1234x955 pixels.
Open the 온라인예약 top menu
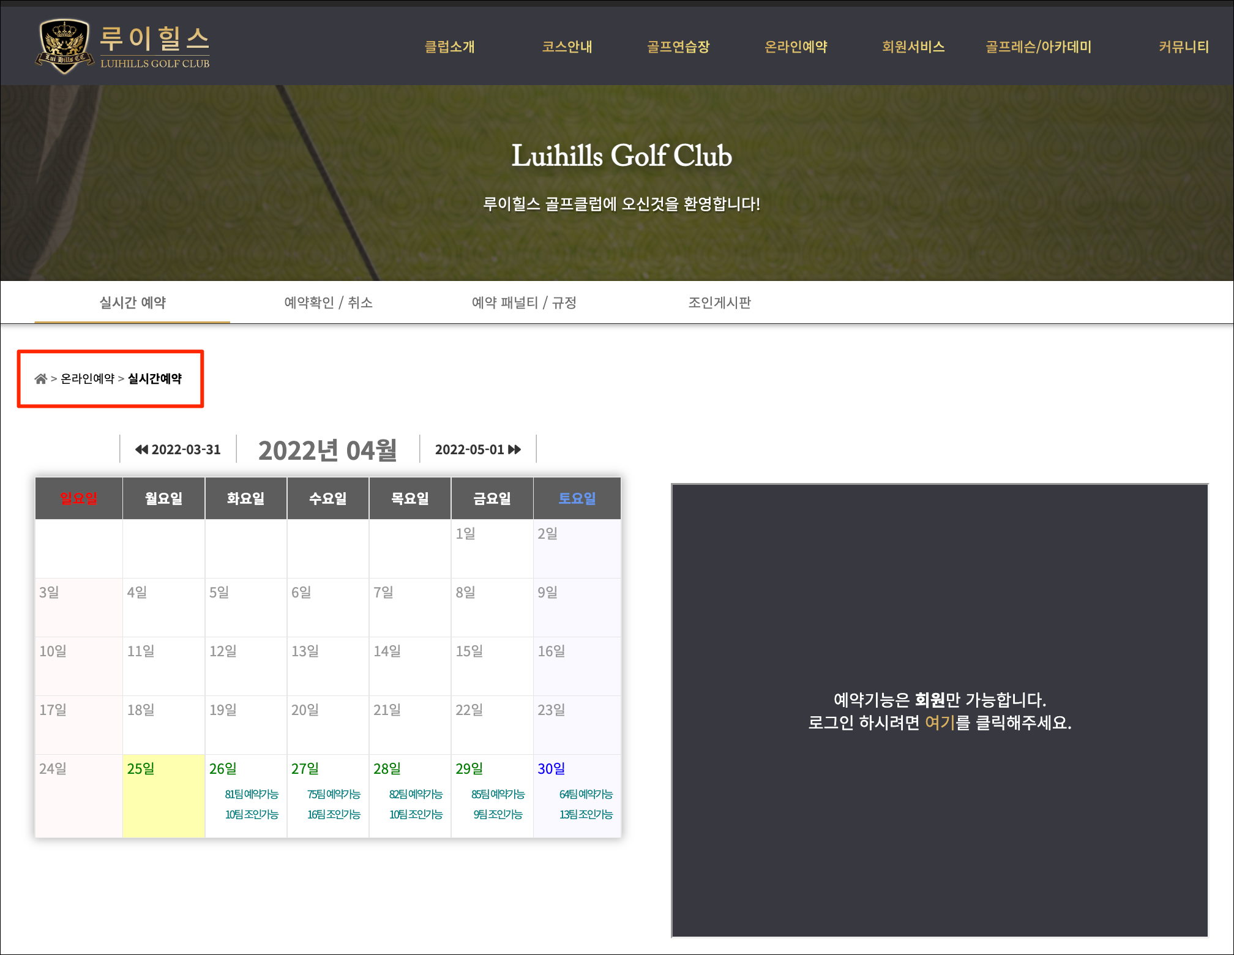point(796,47)
